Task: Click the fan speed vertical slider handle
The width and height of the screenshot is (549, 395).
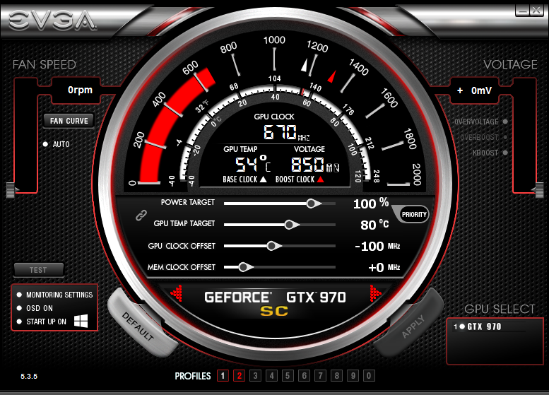Action: click(11, 190)
